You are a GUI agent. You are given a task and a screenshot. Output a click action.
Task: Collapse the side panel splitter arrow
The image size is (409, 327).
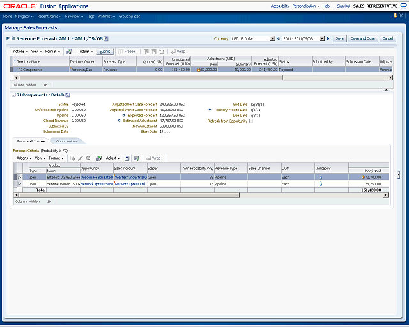tap(399, 175)
